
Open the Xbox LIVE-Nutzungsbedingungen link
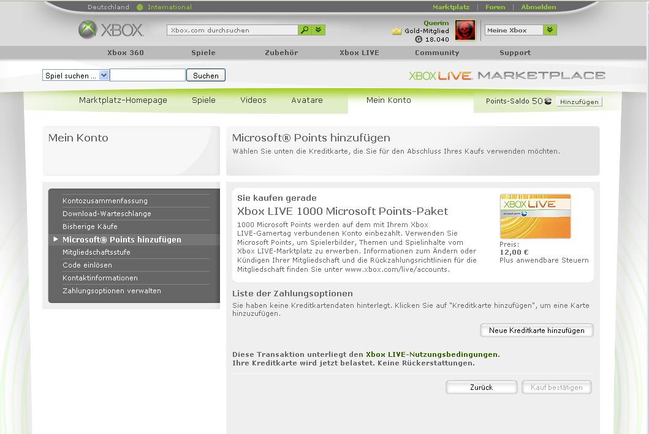(x=431, y=354)
